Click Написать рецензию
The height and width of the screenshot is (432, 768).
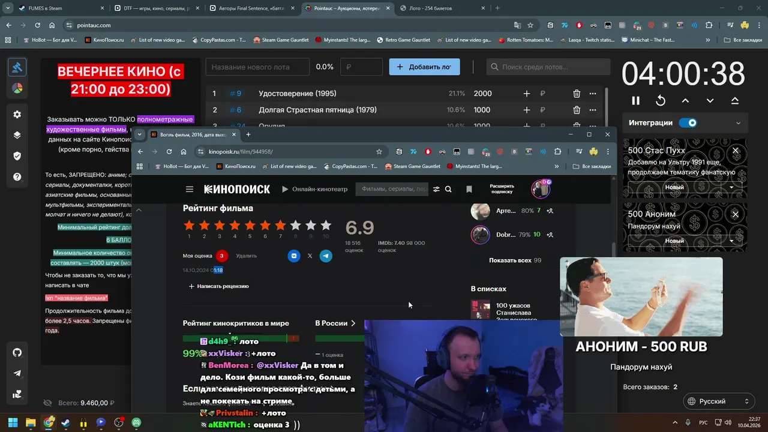218,286
